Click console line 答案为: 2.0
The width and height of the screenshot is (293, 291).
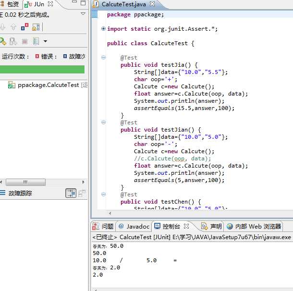pos(106,267)
